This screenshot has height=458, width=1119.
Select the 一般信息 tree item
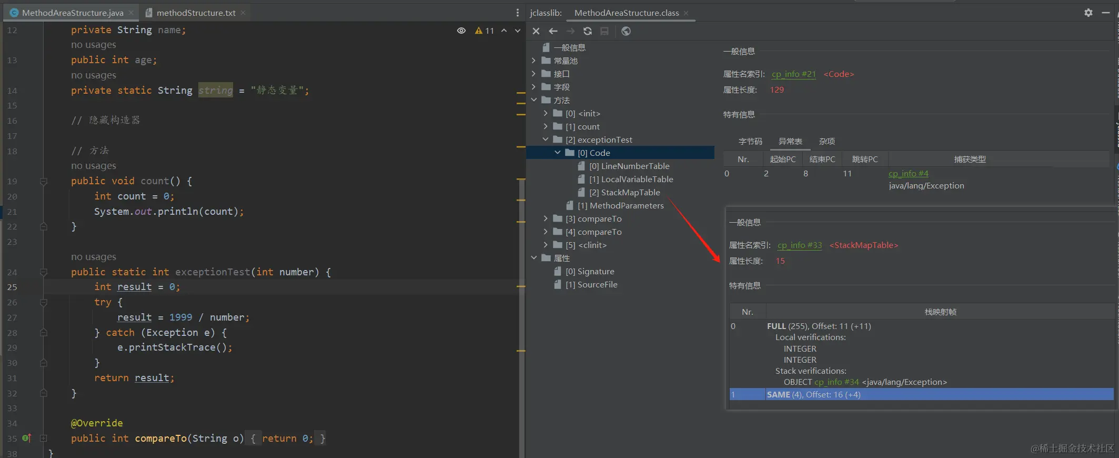click(569, 47)
